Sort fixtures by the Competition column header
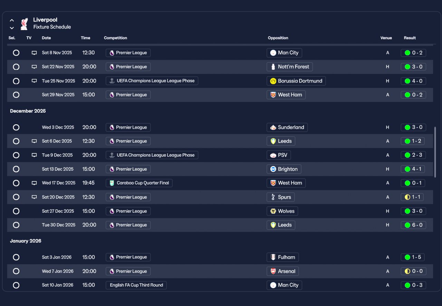This screenshot has height=306, width=442. tap(115, 38)
